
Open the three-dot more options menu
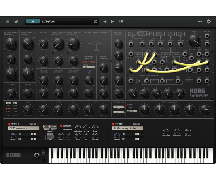pos(200,21)
